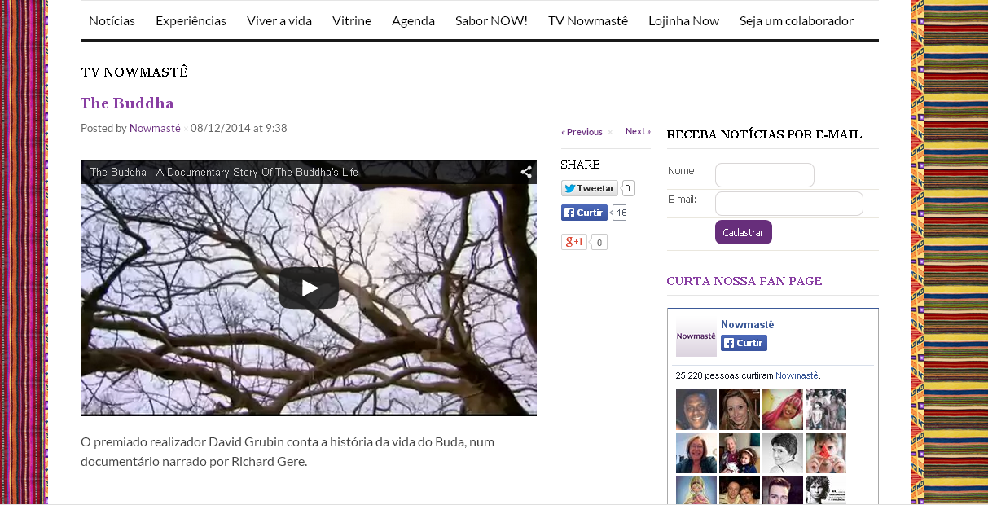Click the Facebook Curtir share button
988x505 pixels.
coord(584,213)
